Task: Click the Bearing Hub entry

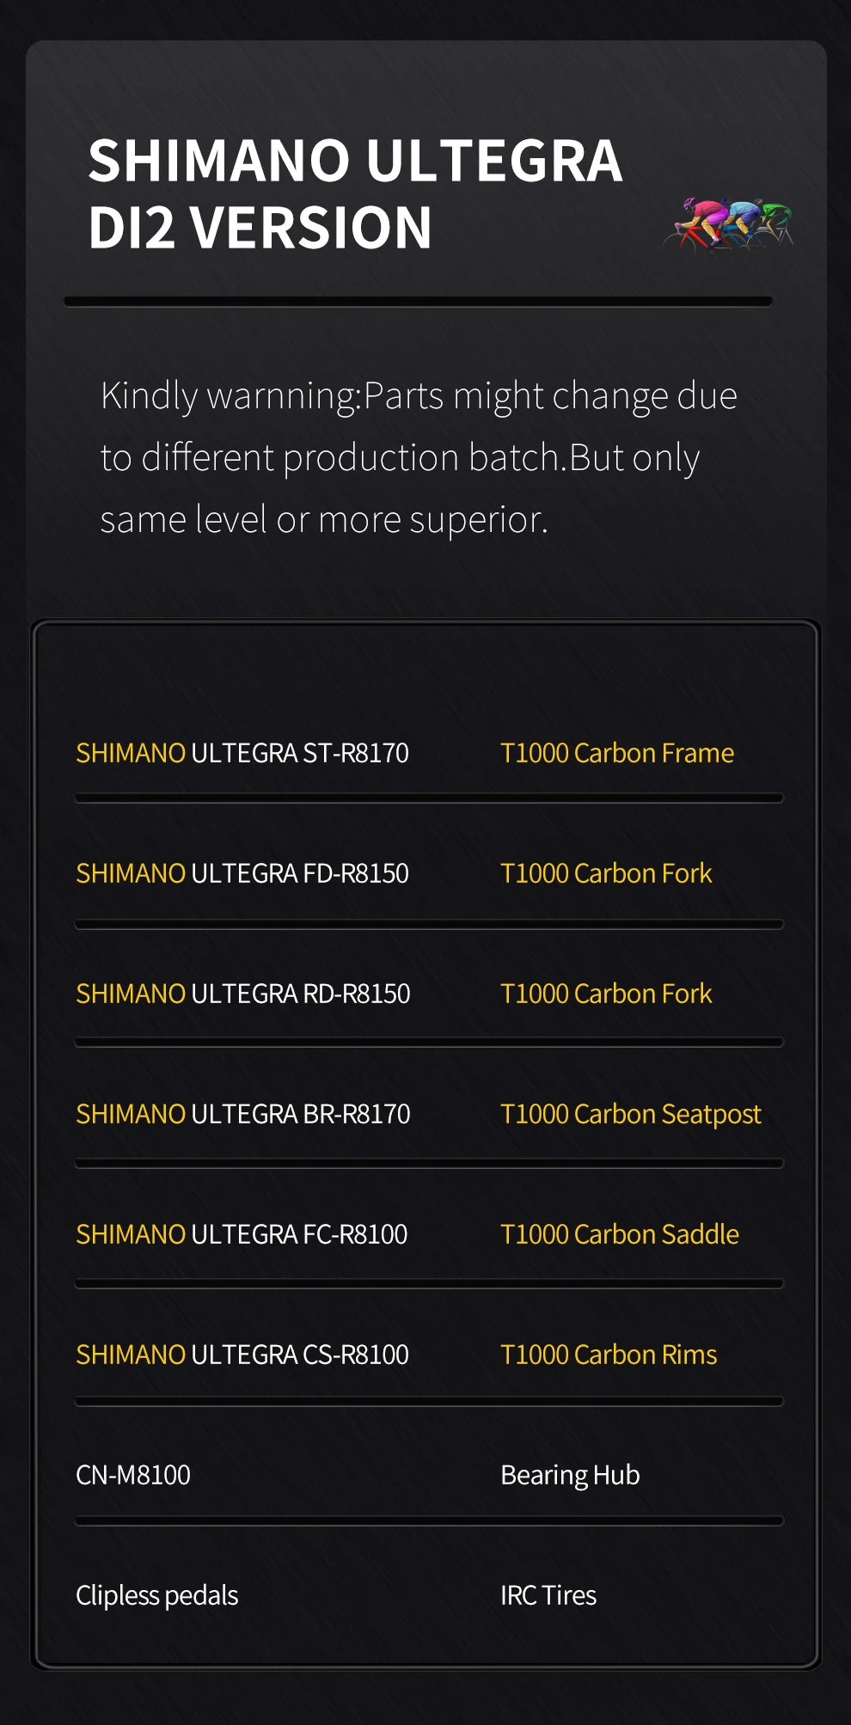Action: point(570,1475)
